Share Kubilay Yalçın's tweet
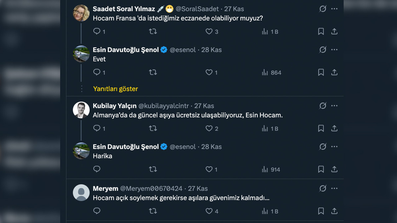This screenshot has width=397, height=223. pos(334,129)
